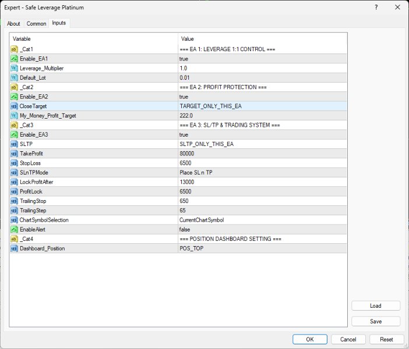This screenshot has width=409, height=349.
Task: Open the POS_TOP value dropdown
Action: [262, 248]
